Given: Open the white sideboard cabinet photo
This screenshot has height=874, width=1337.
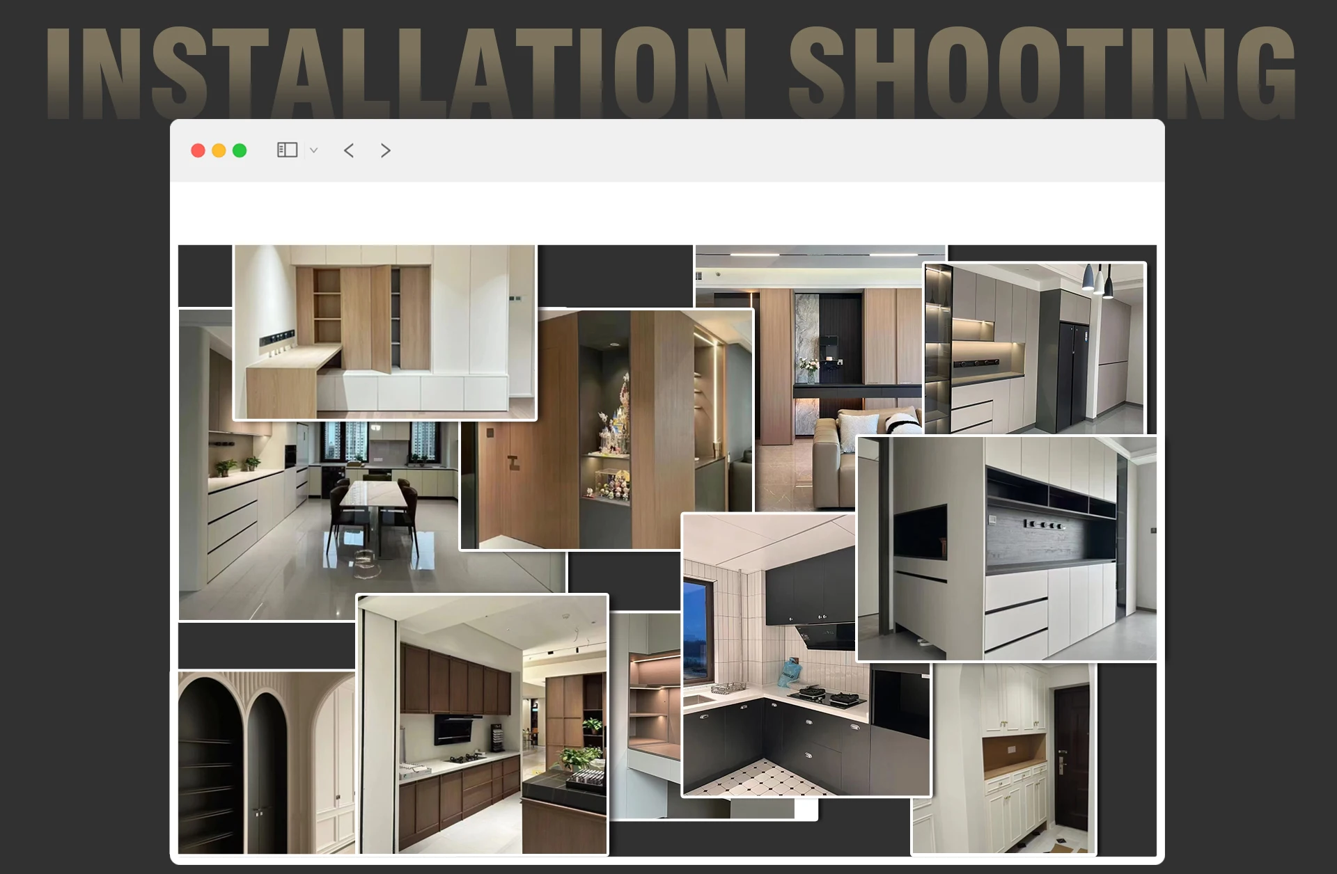Looking at the screenshot, I should pyautogui.click(x=1006, y=548).
